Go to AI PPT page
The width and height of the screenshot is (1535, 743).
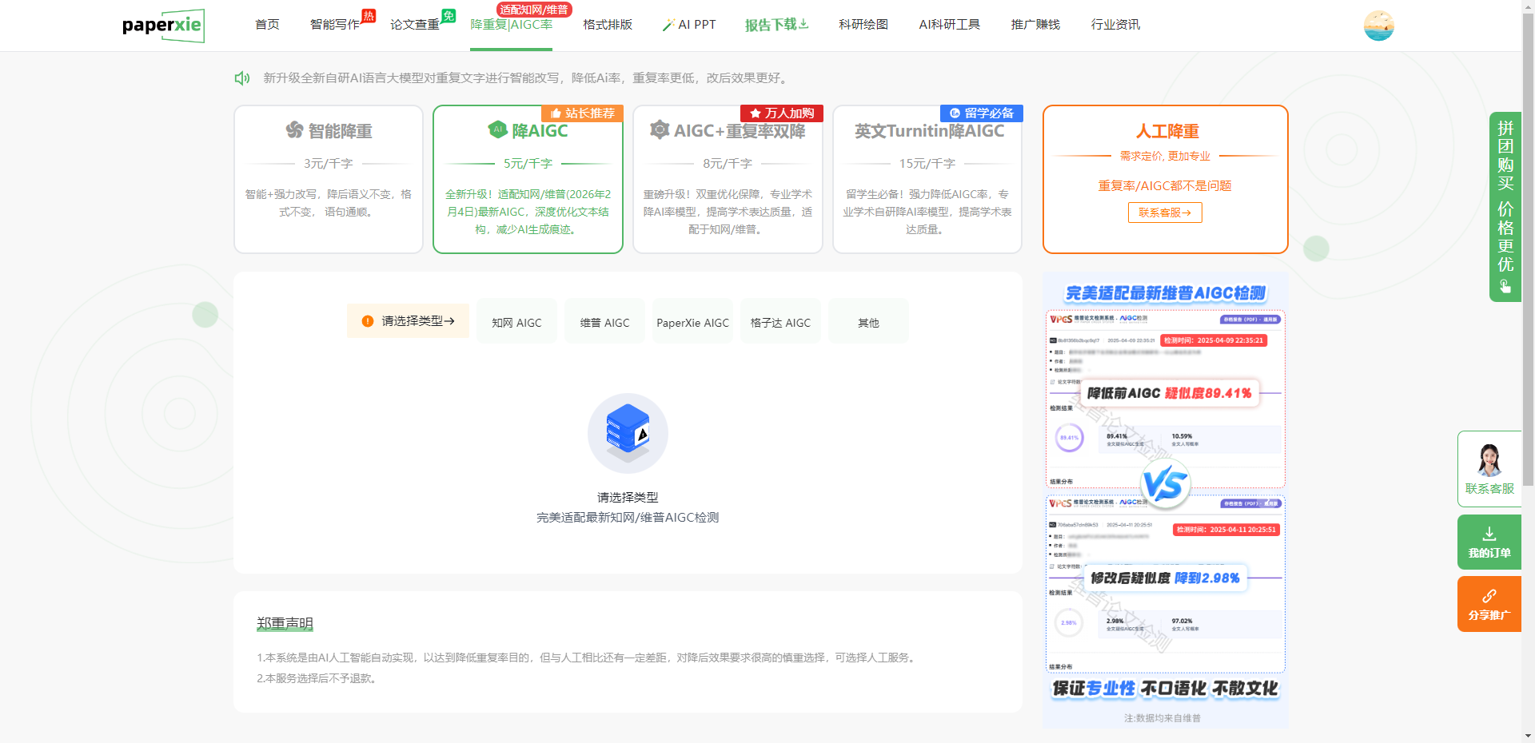coord(689,25)
